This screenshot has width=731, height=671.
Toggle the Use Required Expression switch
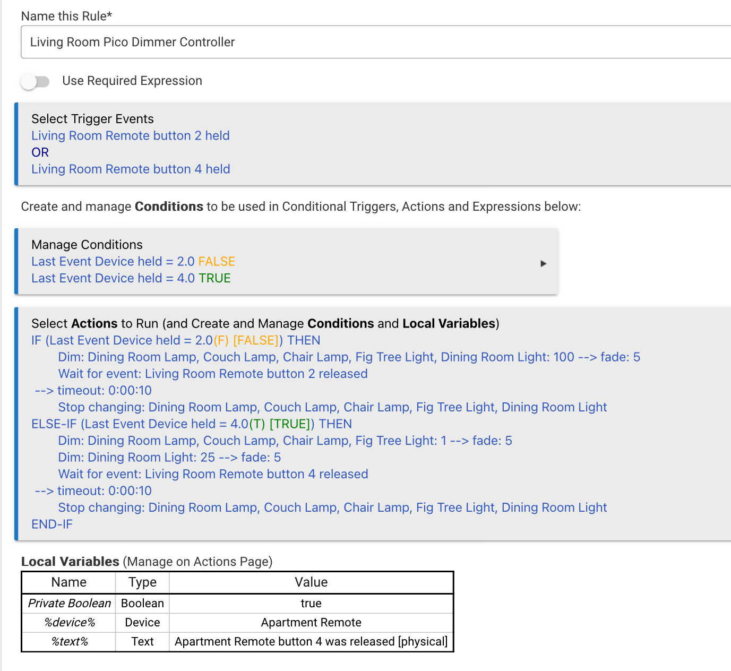(x=35, y=81)
